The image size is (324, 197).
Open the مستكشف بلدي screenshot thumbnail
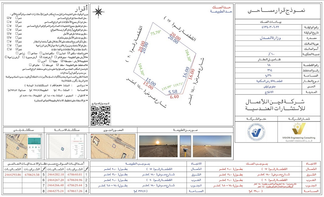(x=24, y=146)
